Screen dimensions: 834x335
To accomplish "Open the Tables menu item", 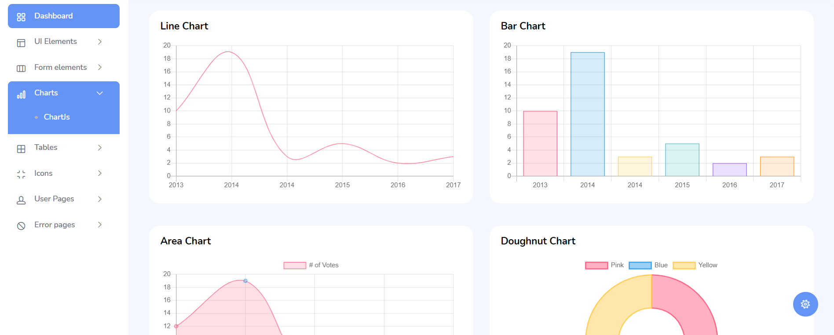I will [64, 148].
